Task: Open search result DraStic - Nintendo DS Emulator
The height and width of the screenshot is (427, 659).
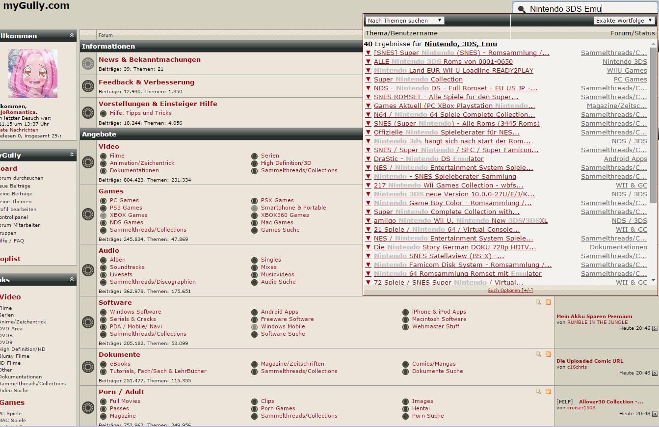Action: pos(429,159)
